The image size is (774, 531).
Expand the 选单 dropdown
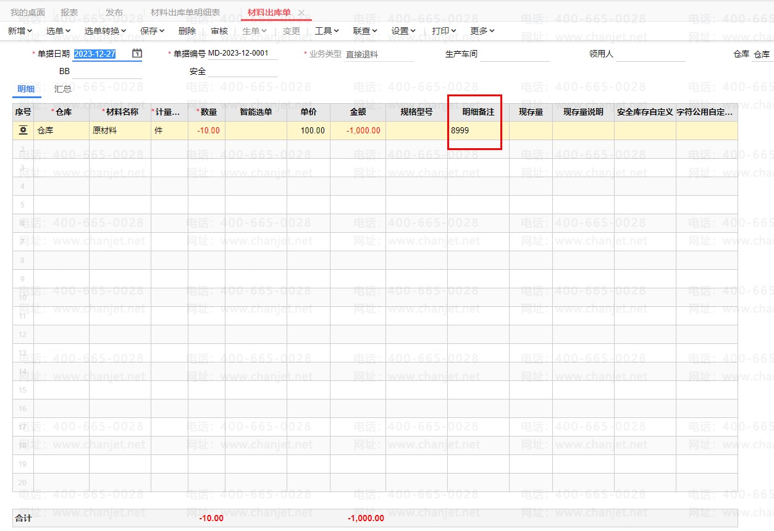[x=58, y=30]
